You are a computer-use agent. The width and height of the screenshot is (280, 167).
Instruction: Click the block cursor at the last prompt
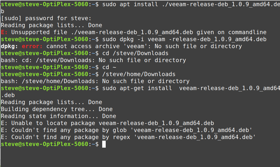(x=104, y=144)
